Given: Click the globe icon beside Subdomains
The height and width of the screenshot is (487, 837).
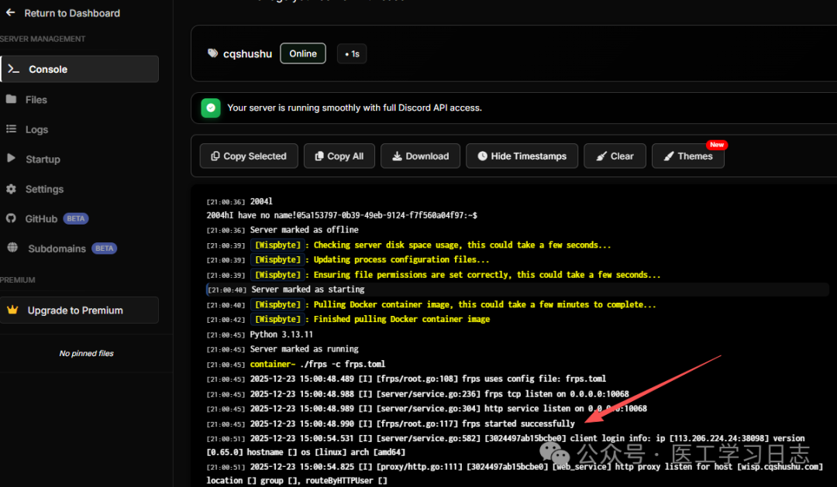Looking at the screenshot, I should coord(12,248).
